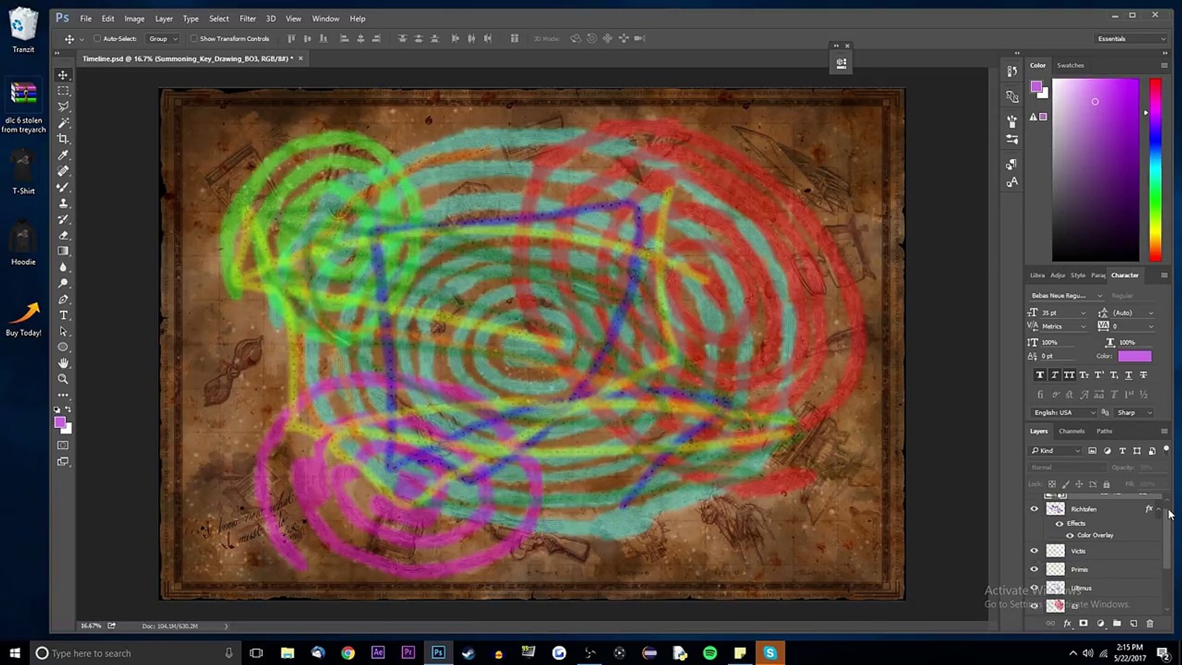Screen dimensions: 1182x665
Task: Open the Filter menu
Action: click(247, 18)
